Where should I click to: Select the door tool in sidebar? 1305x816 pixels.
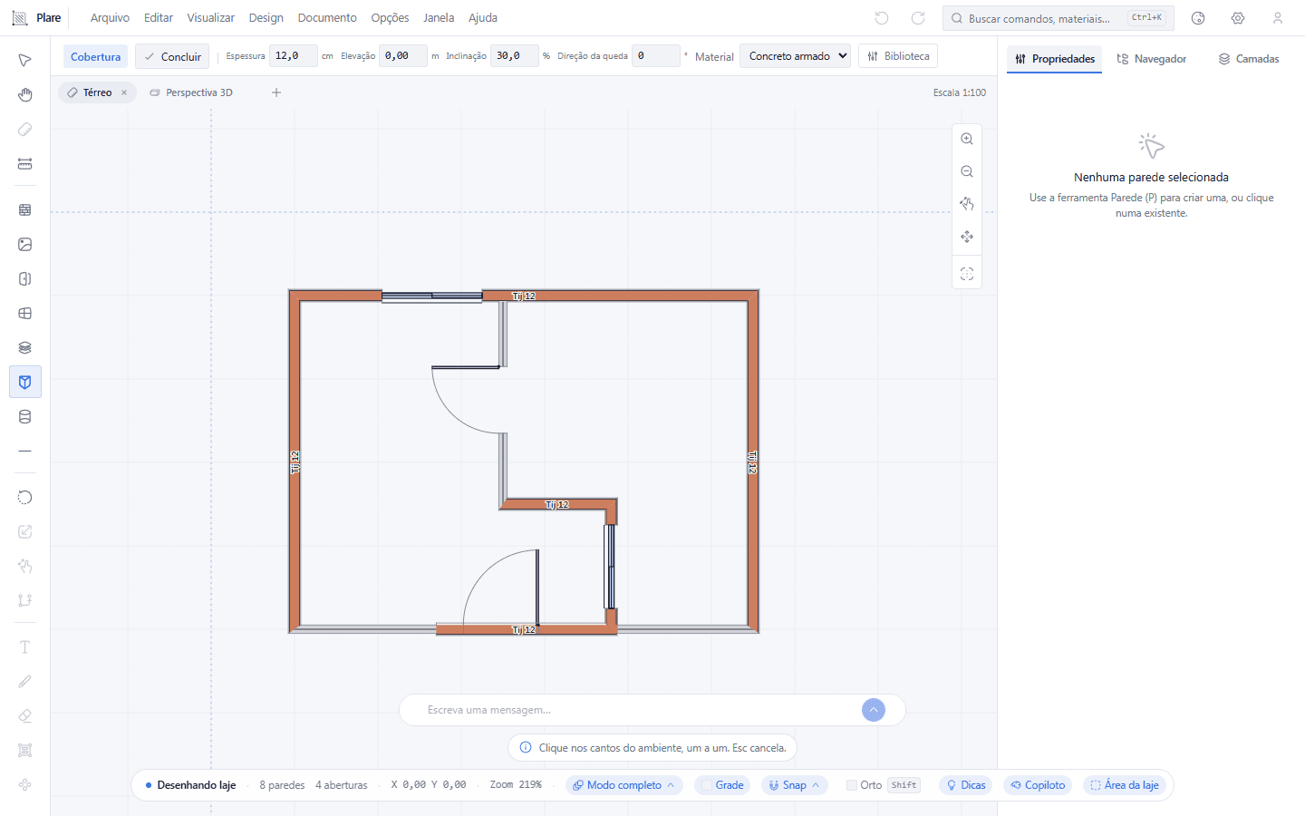[x=25, y=279]
